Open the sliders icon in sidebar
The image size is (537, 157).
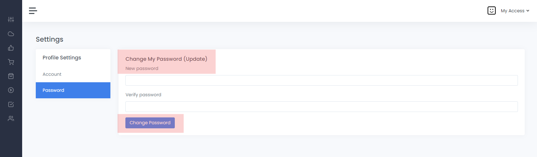pyautogui.click(x=11, y=19)
